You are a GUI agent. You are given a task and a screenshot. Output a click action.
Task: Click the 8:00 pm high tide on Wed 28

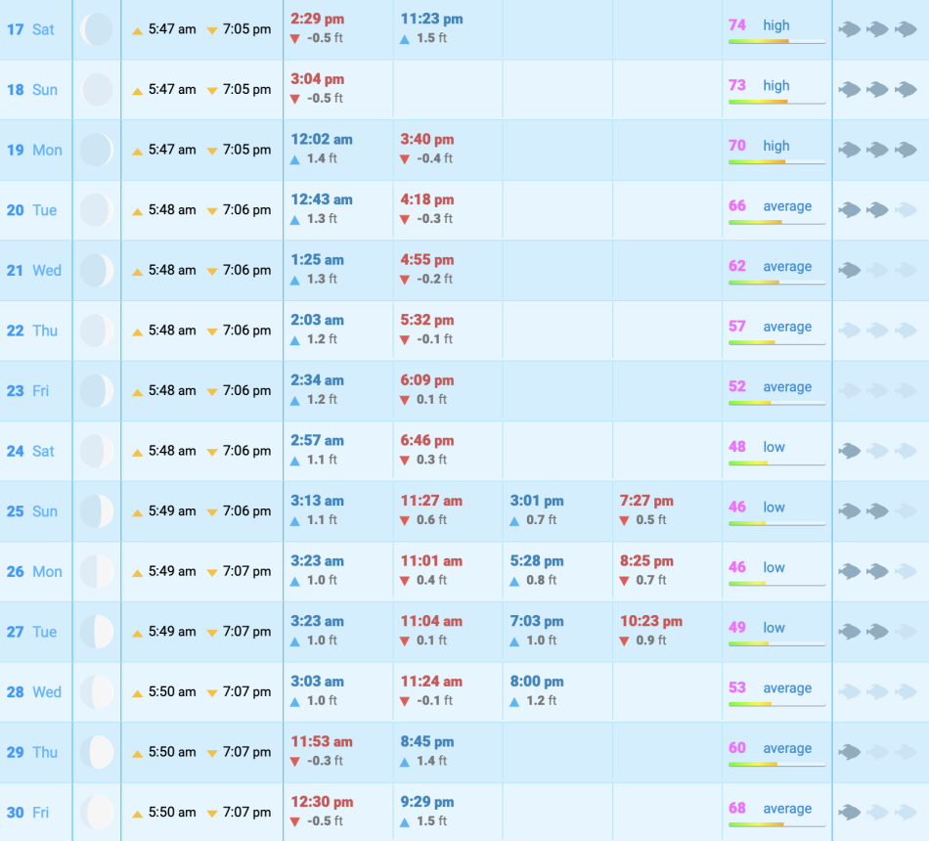pos(537,682)
